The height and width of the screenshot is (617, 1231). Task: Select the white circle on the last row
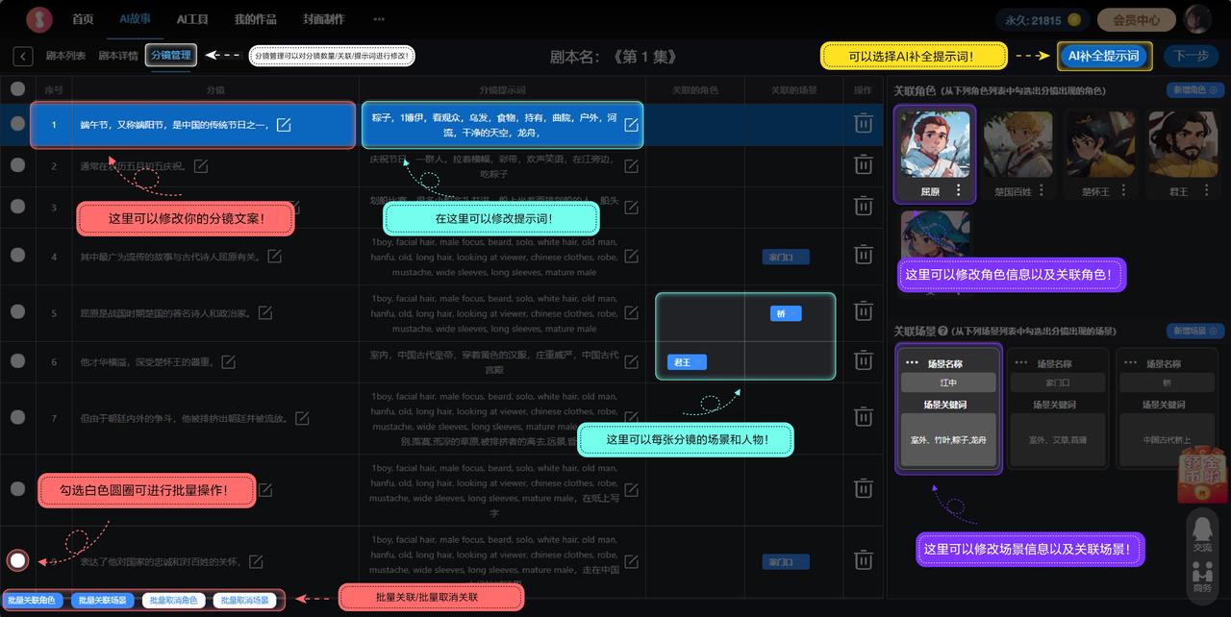(x=17, y=560)
